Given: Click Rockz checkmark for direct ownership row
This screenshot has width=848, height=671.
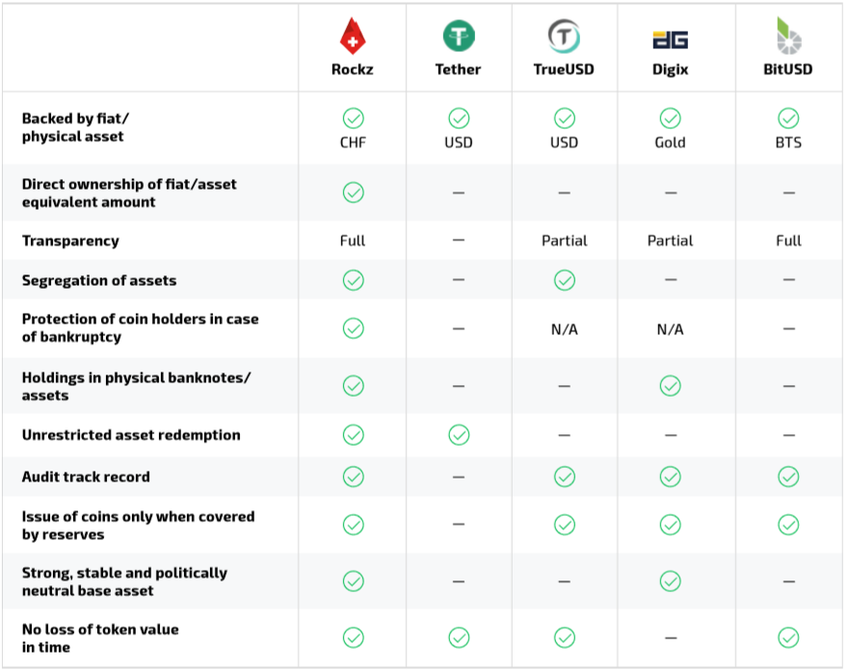Looking at the screenshot, I should 354,193.
